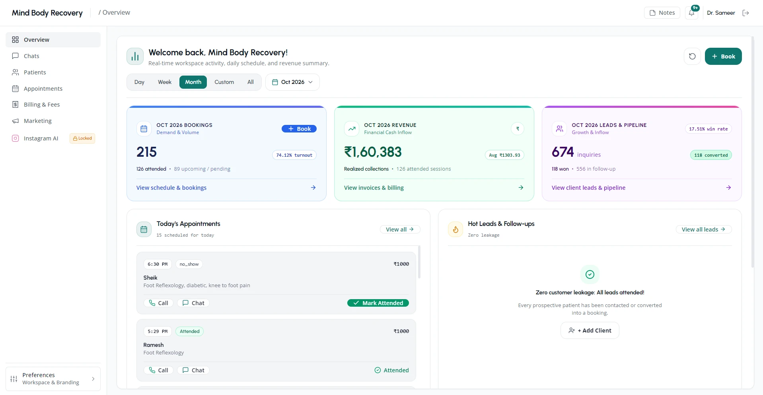Click the rupee icon in the Revenue card
The height and width of the screenshot is (395, 763).
tap(518, 129)
